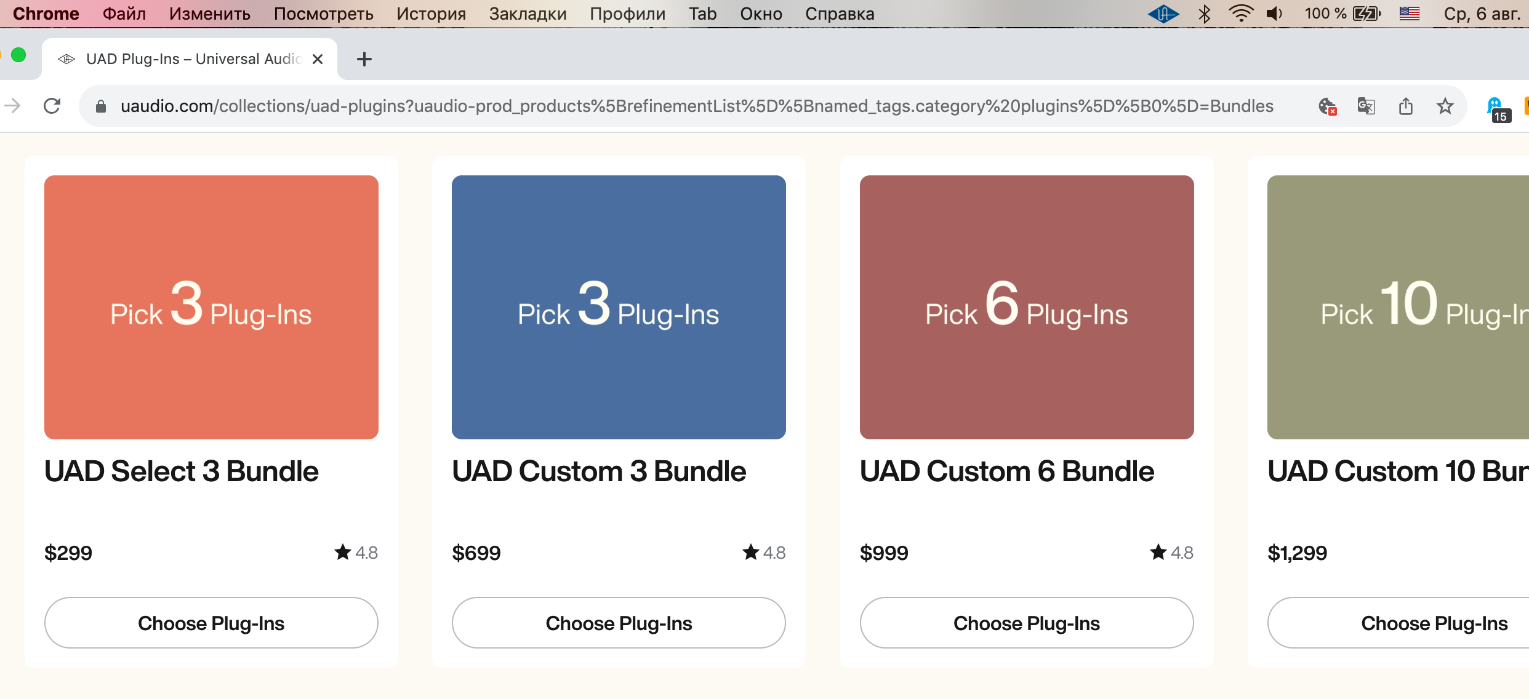This screenshot has height=699, width=1529.
Task: Click Choose Plug-Ins for UAD Select 3 Bundle
Action: point(211,623)
